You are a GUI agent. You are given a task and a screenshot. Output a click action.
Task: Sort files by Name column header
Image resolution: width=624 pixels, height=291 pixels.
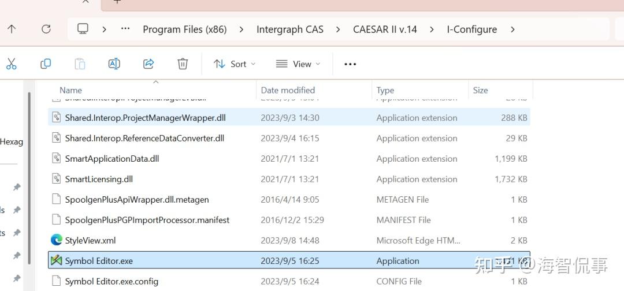click(71, 90)
